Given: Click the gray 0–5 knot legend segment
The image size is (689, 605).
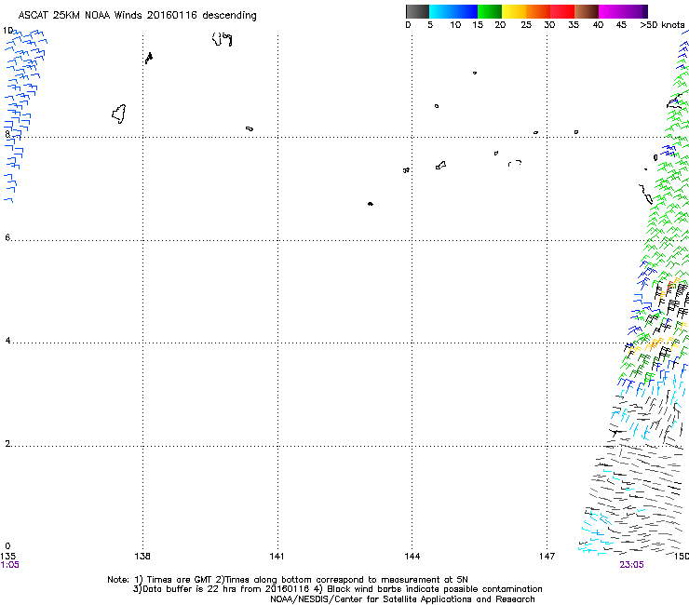Looking at the screenshot, I should click(417, 11).
